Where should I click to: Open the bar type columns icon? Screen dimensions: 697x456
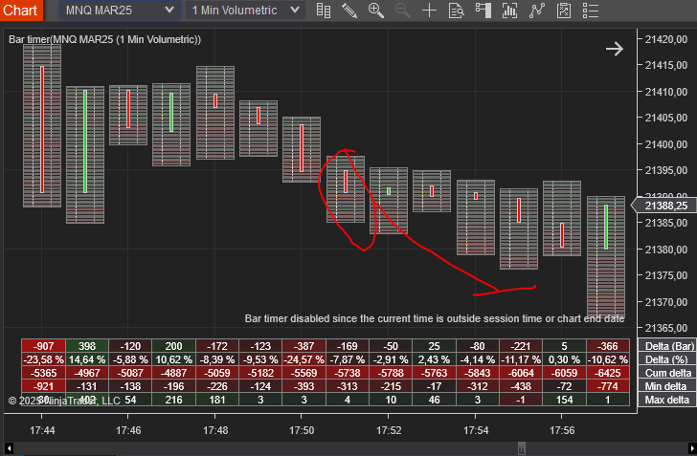click(x=324, y=11)
